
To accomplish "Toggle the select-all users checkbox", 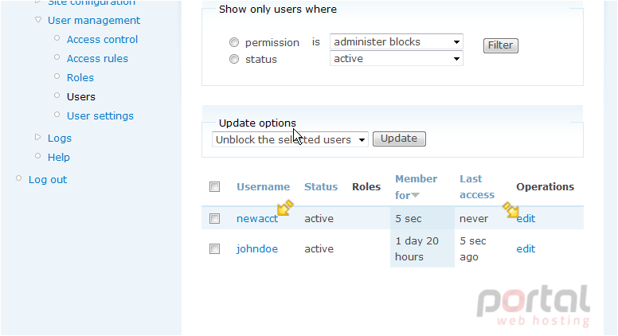I will 214,186.
